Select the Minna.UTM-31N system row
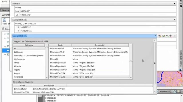Image resolution: width=183 pixels, height=102 pixels. tap(89, 73)
